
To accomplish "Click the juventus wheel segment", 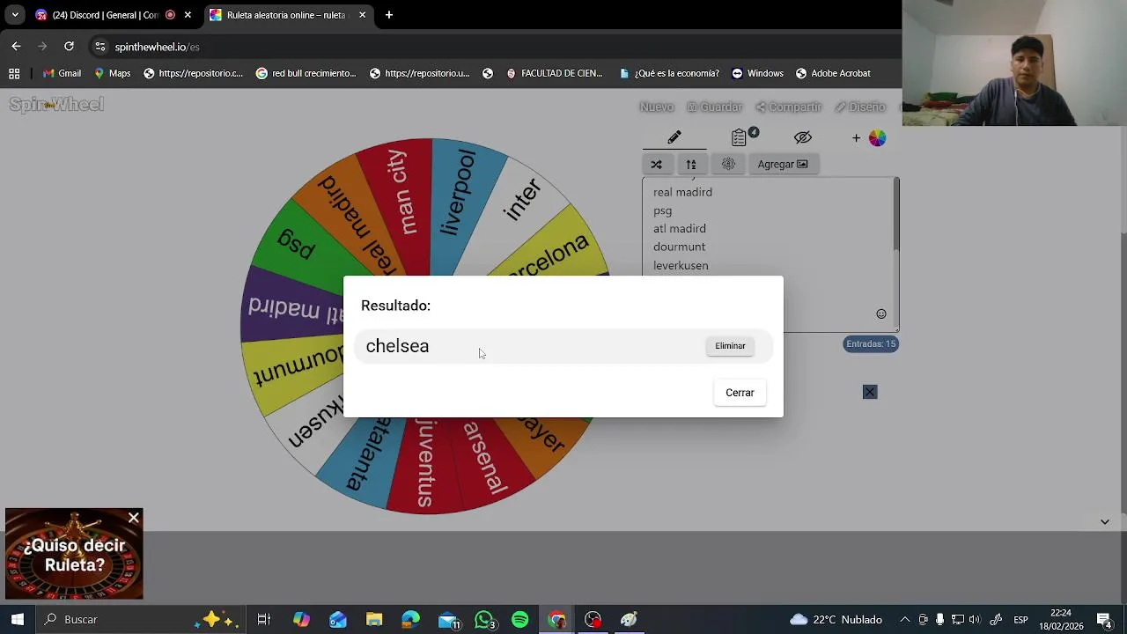I will 426,464.
